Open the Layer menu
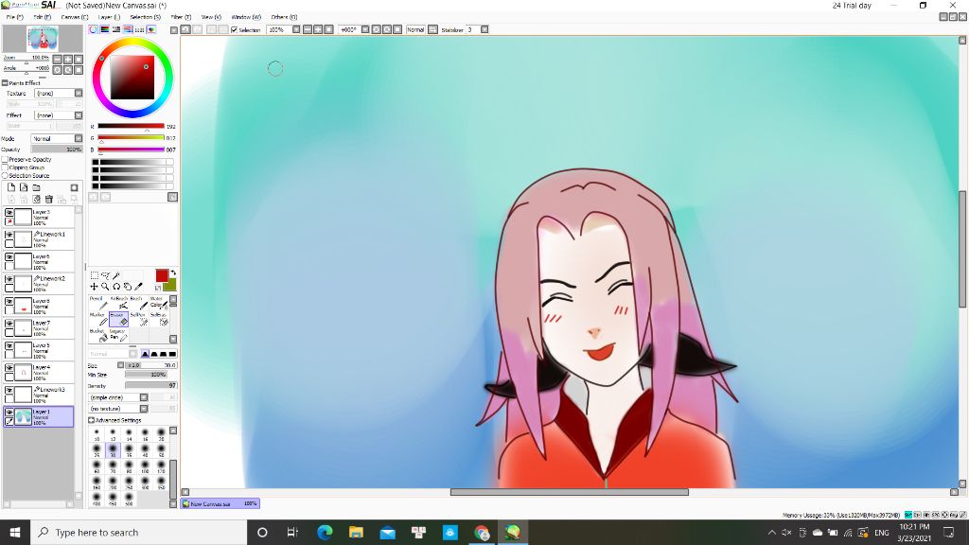The image size is (969, 545). coord(109,17)
